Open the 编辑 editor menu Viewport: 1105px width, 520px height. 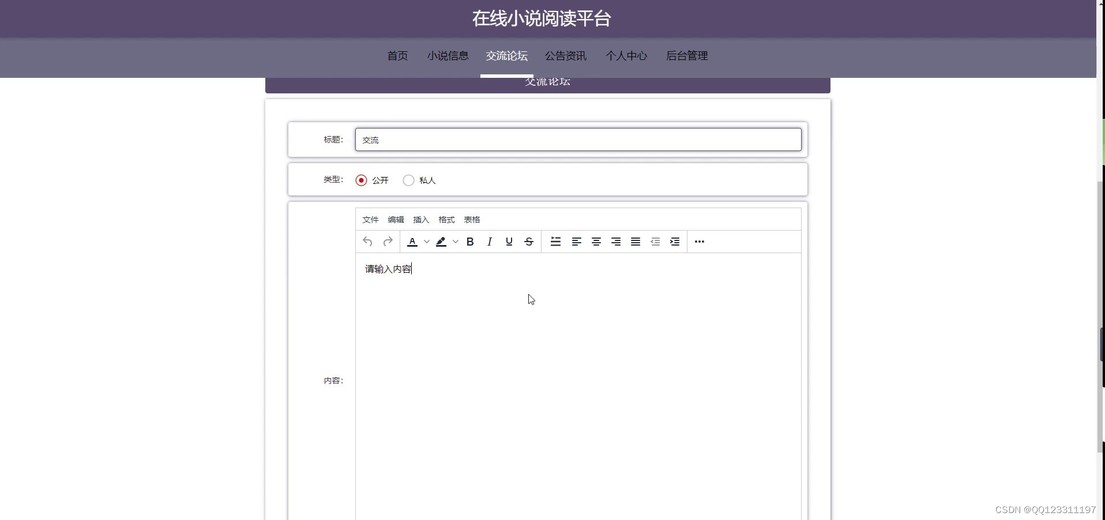point(396,220)
